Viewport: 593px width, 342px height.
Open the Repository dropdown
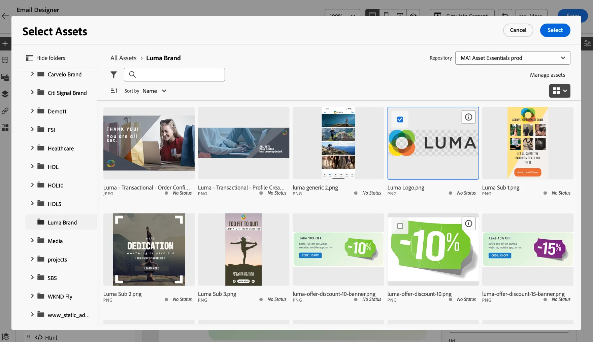513,58
